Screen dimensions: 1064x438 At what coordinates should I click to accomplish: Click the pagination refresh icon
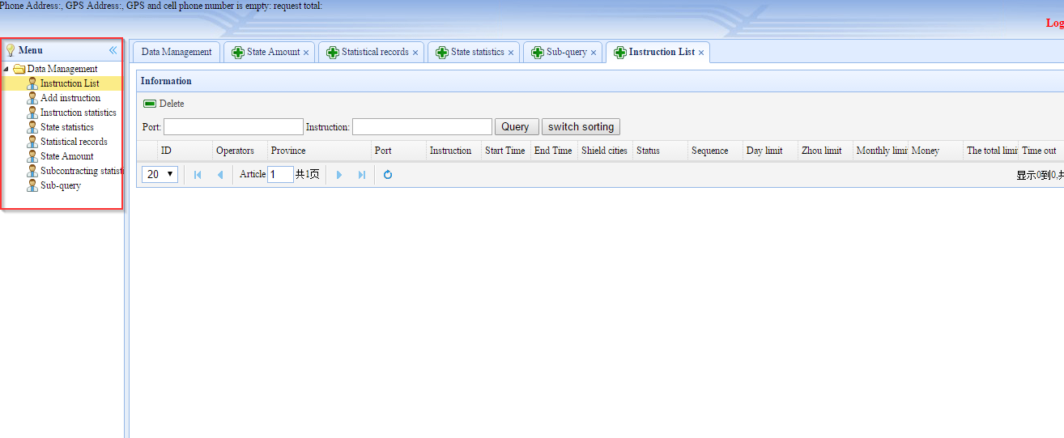tap(388, 175)
